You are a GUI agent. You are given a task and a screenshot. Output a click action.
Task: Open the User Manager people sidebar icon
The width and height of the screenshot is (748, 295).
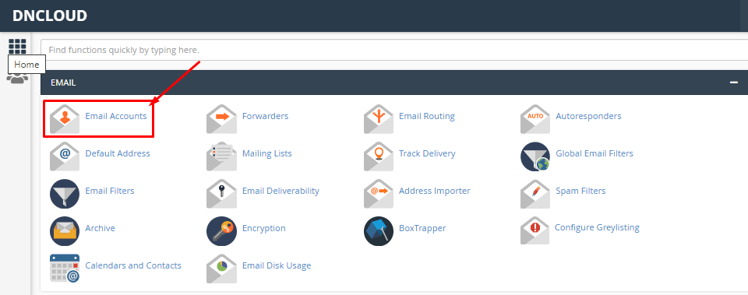pos(17,78)
